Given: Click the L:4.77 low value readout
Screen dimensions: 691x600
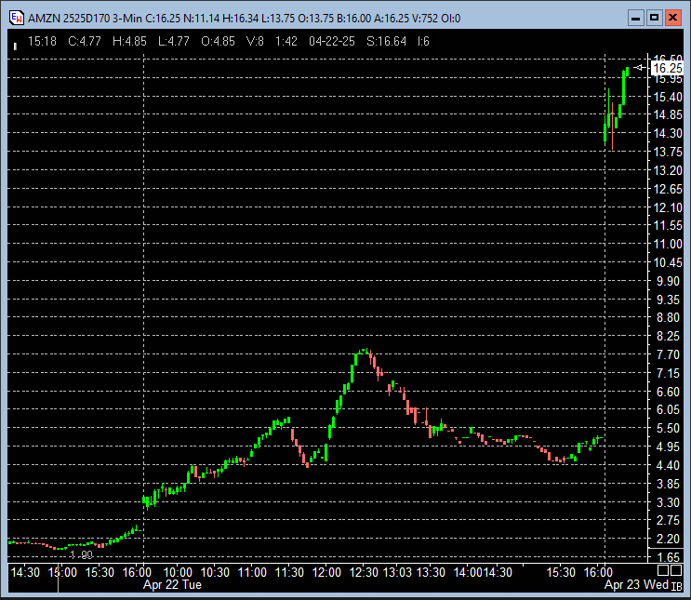Looking at the screenshot, I should coord(174,42).
